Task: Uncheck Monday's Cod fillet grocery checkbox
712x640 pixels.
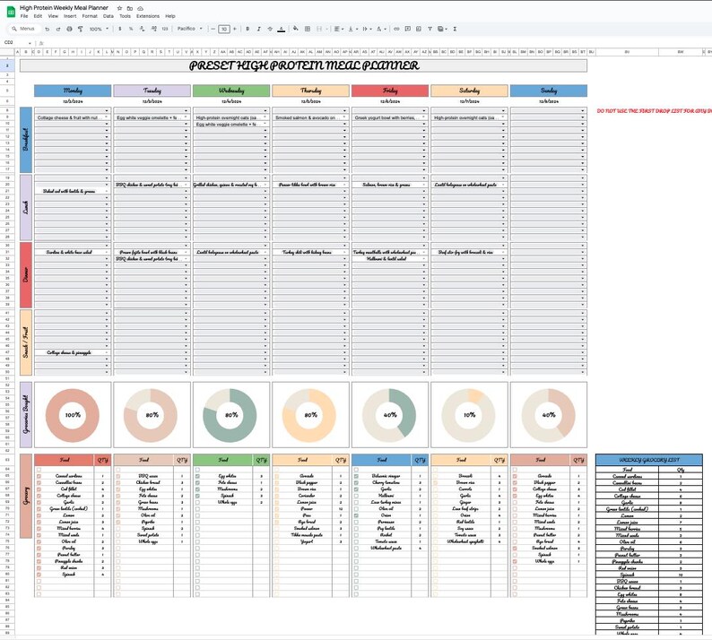Action: [x=39, y=489]
